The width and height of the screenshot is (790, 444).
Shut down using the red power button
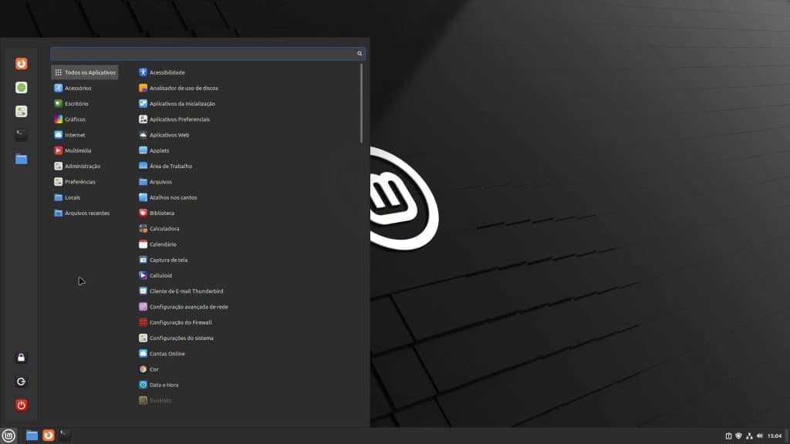(21, 405)
